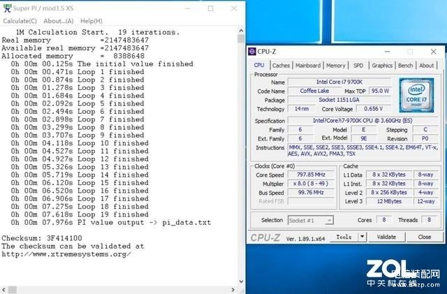Screen dimensions: 447x294
Task: Click the http://www.xtremesystems.org/ text
Action: click(x=66, y=254)
